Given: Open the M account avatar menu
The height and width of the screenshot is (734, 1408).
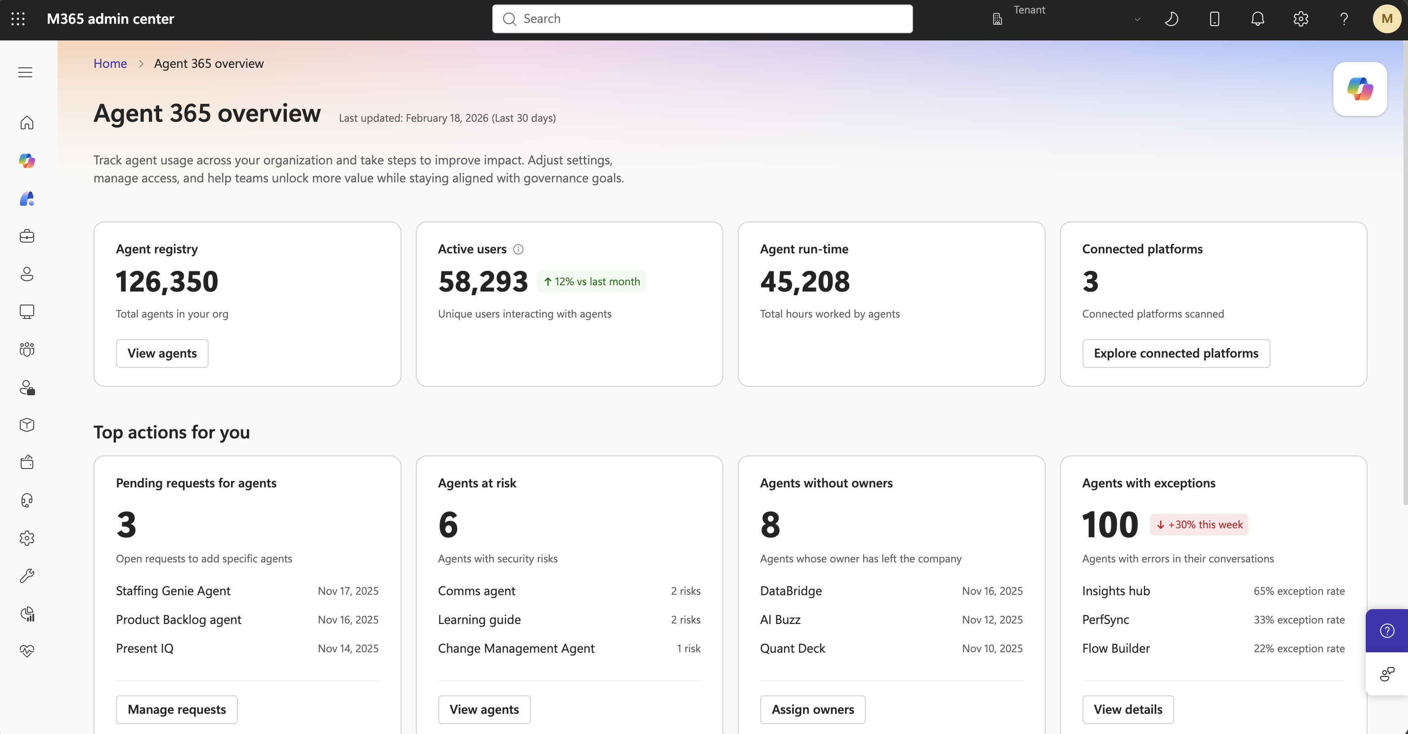Looking at the screenshot, I should (x=1387, y=19).
